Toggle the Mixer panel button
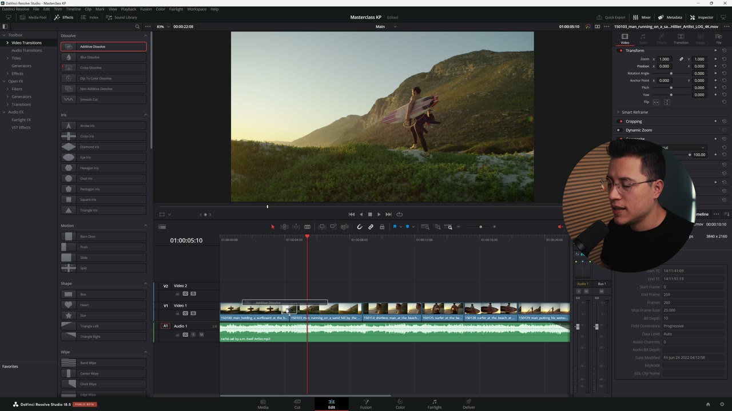 point(642,17)
